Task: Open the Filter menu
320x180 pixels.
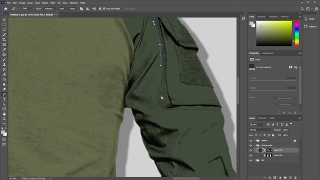Action: coord(52,3)
